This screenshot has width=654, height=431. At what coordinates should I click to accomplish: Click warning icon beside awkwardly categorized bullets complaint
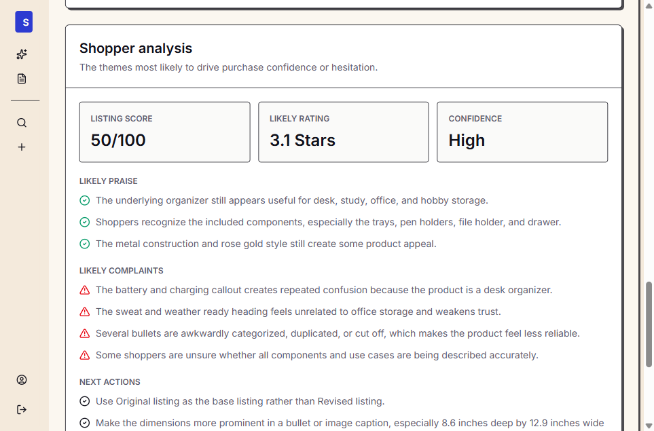(x=85, y=333)
